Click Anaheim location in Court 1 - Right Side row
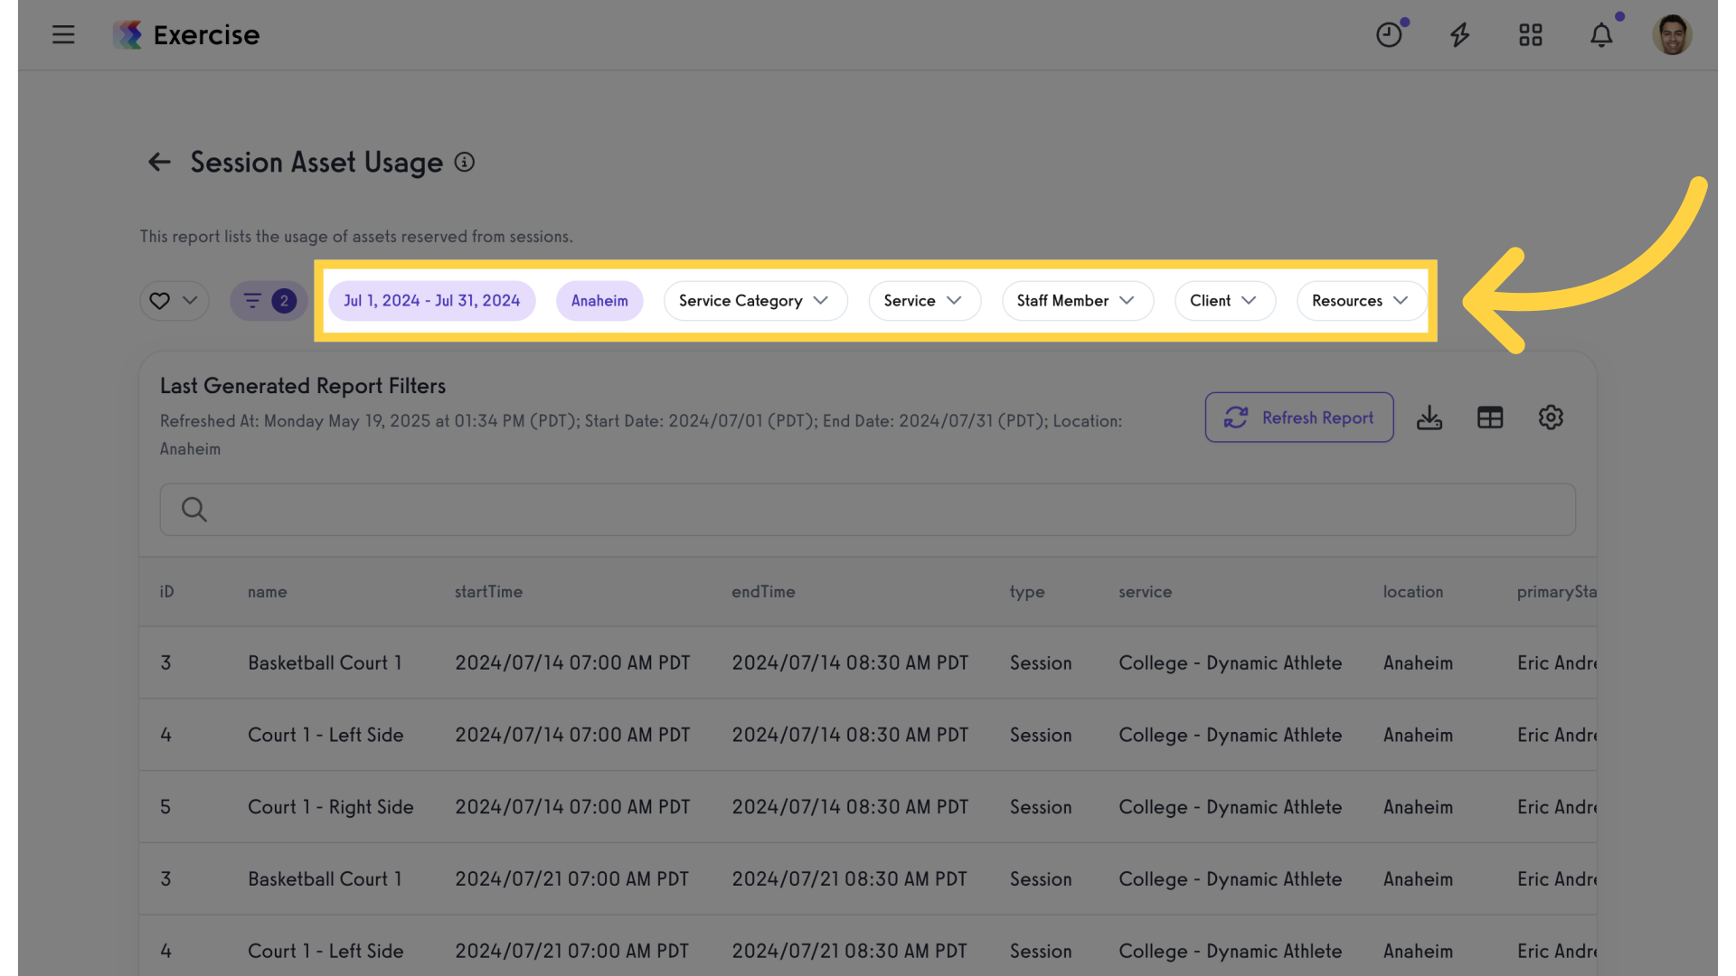This screenshot has height=976, width=1736. (x=1418, y=807)
